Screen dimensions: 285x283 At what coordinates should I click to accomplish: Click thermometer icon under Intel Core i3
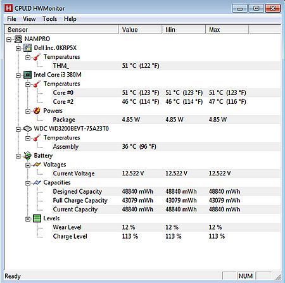(x=37, y=84)
